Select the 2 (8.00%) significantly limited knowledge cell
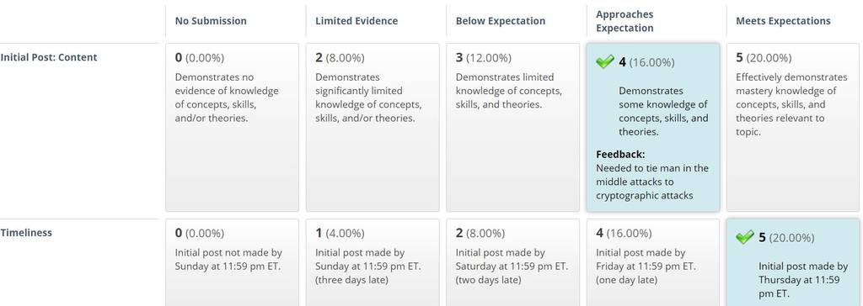 coord(373,128)
